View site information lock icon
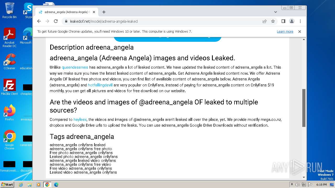The width and height of the screenshot is (335, 188). click(66, 21)
